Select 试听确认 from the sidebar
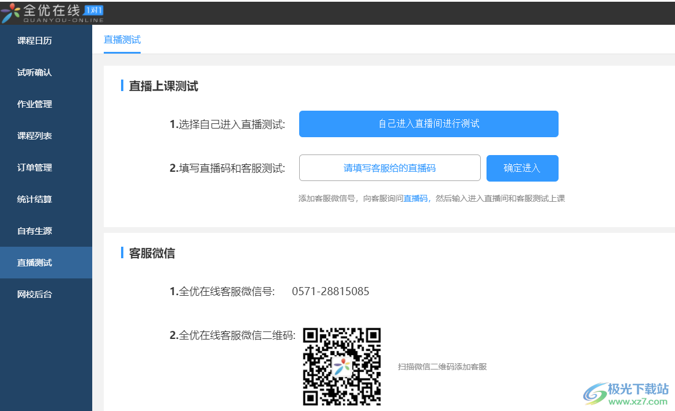Screen dimensions: 675x411 36,72
